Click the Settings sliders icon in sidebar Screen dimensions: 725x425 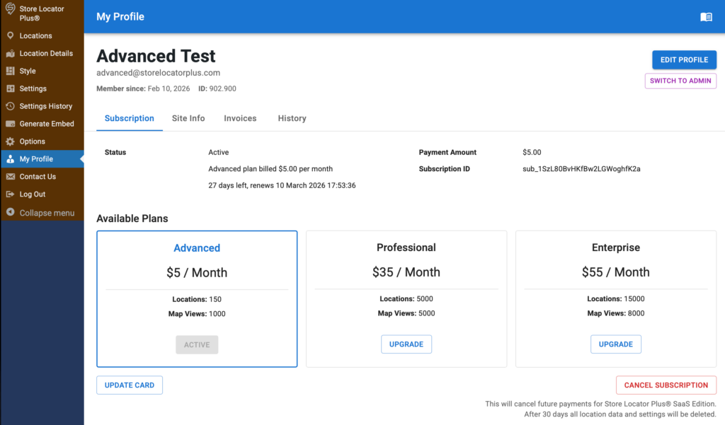[x=10, y=88]
